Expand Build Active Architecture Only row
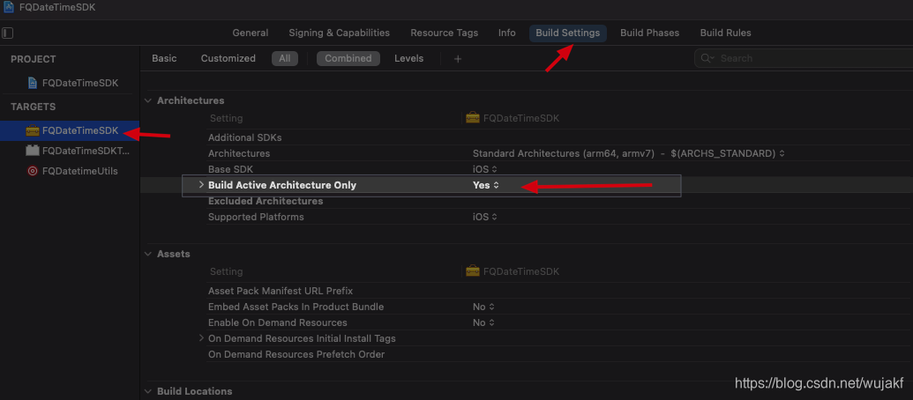 pos(201,185)
